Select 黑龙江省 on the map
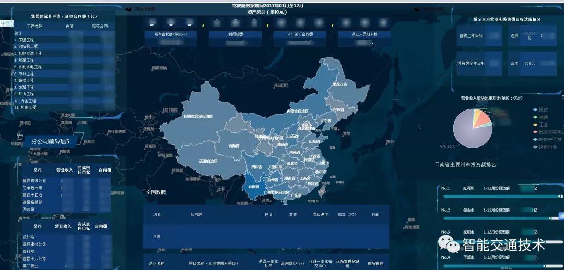 (339, 84)
